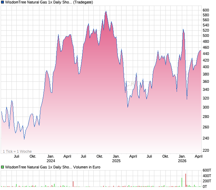Click the '1 Tick = 1 Woche' note
216x190 pixels.
click(x=17, y=151)
